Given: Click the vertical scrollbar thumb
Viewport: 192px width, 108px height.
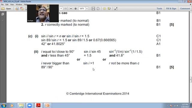Looking at the screenshot, I should [x=191, y=79].
